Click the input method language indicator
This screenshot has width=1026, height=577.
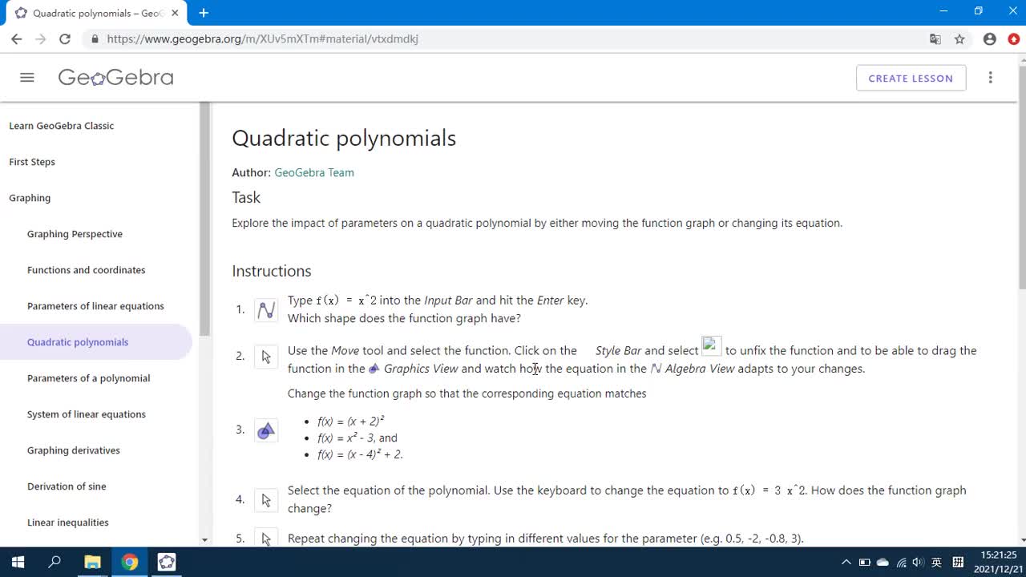pos(936,563)
